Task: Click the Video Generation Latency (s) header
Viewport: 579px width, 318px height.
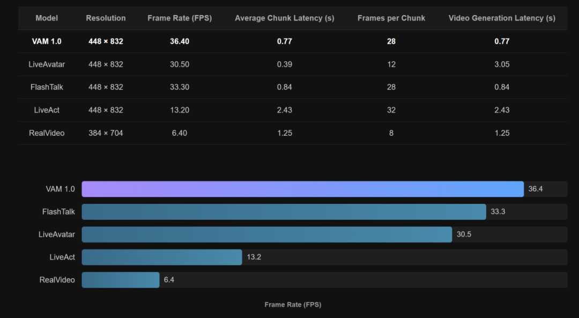Action: pyautogui.click(x=502, y=18)
